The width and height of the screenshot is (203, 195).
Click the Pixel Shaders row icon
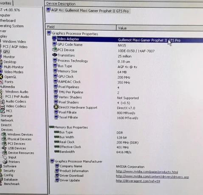click(x=56, y=102)
